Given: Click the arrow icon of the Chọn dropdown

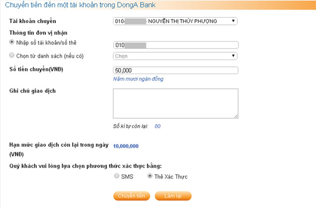Looking at the screenshot, I should click(x=233, y=56).
